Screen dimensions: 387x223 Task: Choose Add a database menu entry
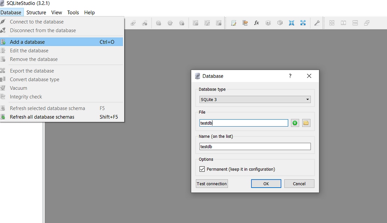pos(61,42)
